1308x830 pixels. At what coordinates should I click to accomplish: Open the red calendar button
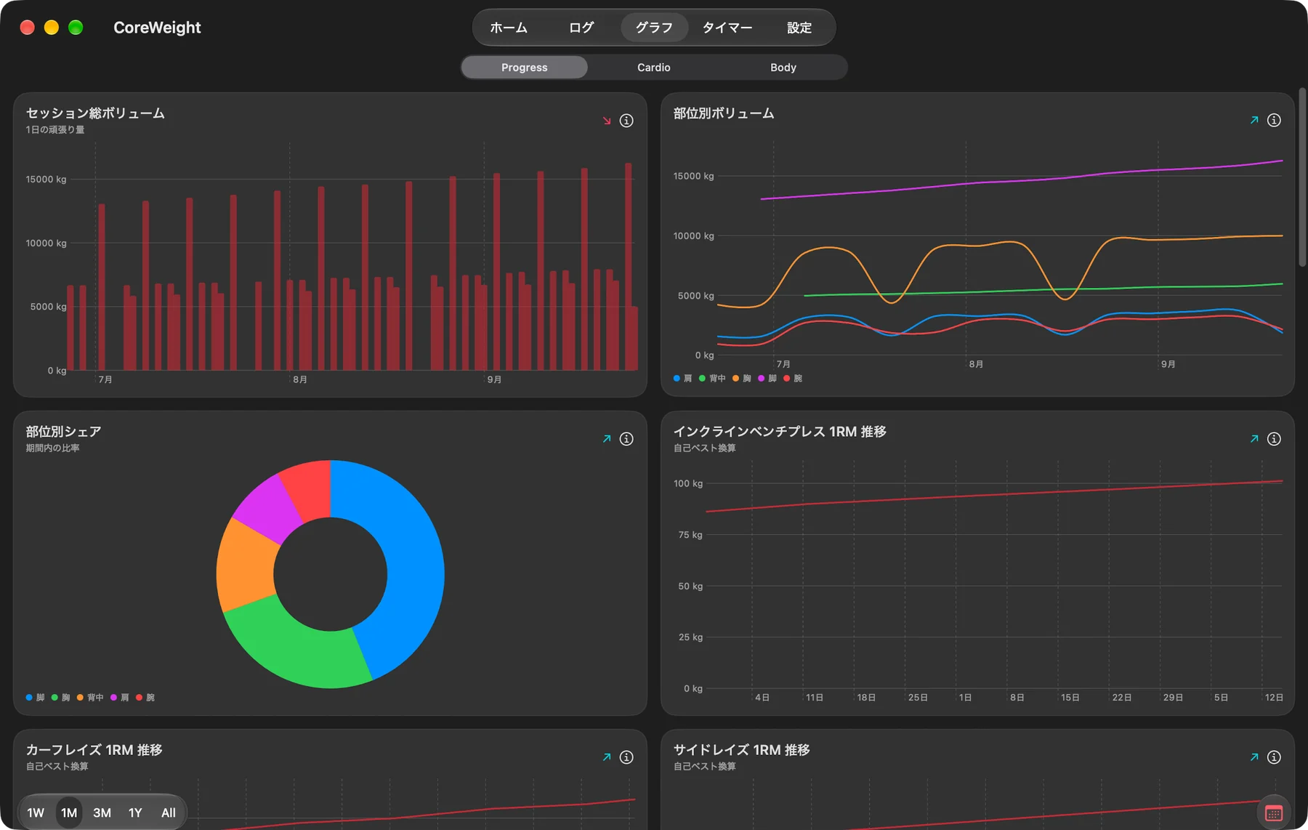pyautogui.click(x=1274, y=813)
